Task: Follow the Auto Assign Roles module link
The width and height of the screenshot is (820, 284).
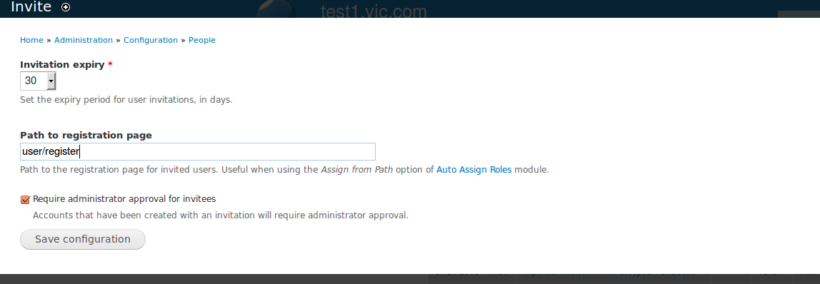Action: click(x=474, y=170)
